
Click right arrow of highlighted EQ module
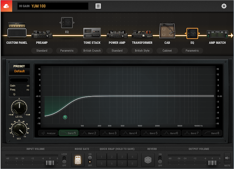(199, 34)
